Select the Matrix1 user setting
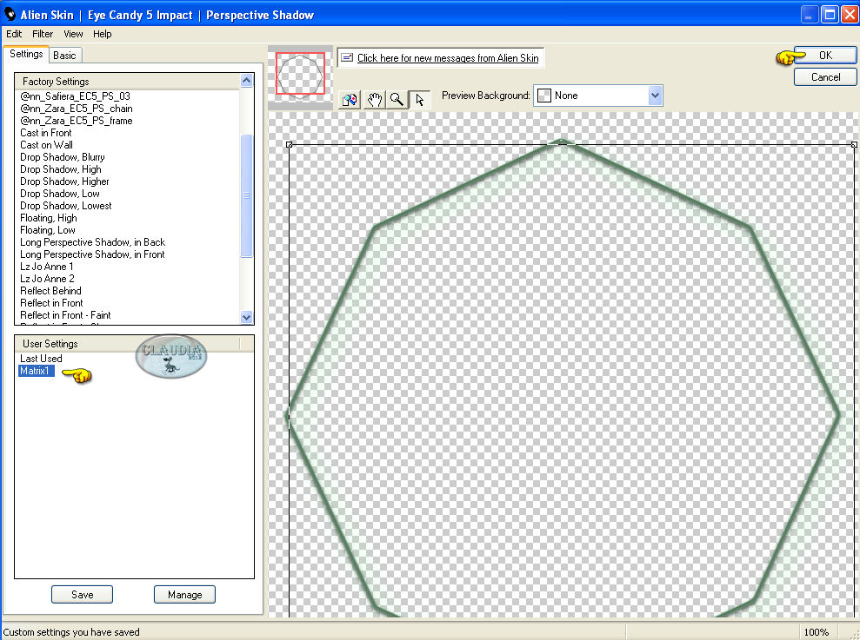 (37, 371)
